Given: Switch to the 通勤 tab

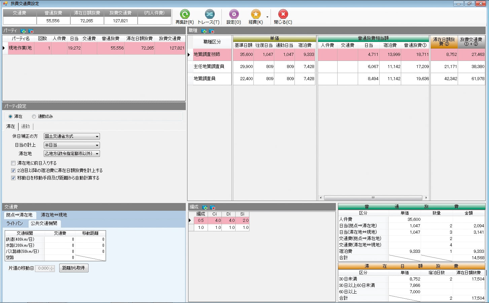Looking at the screenshot, I should (x=26, y=127).
